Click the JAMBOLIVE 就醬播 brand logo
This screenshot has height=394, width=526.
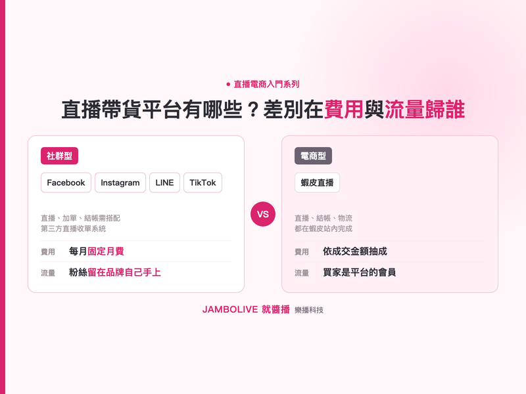click(x=246, y=309)
